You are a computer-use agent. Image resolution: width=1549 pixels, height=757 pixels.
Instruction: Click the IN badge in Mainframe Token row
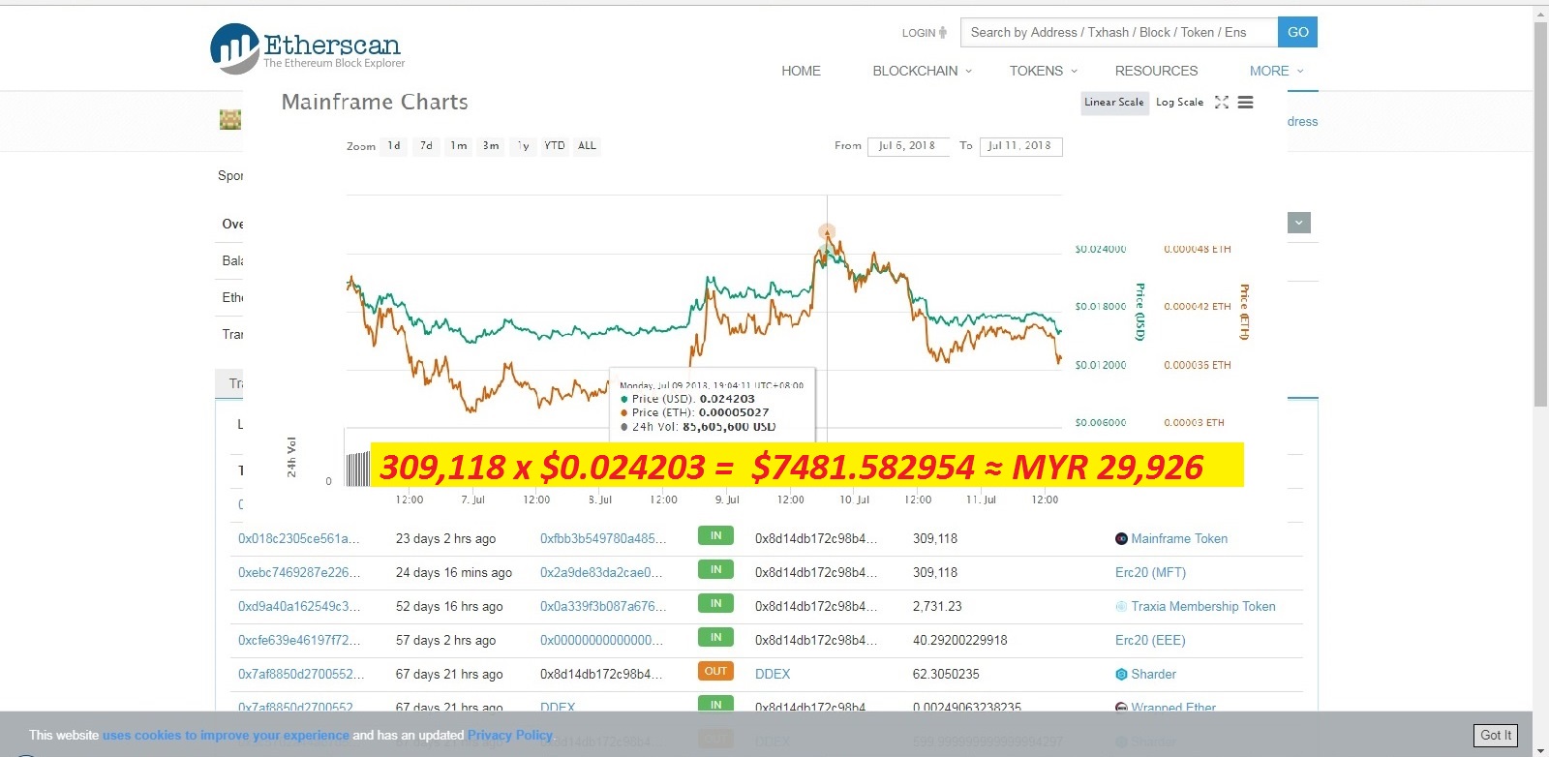click(715, 536)
